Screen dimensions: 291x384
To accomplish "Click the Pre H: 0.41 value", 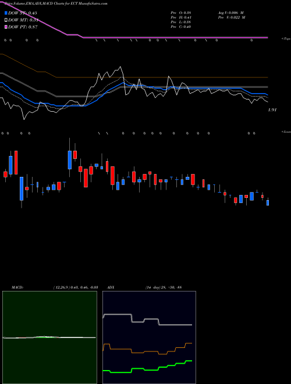I will 181,17.
